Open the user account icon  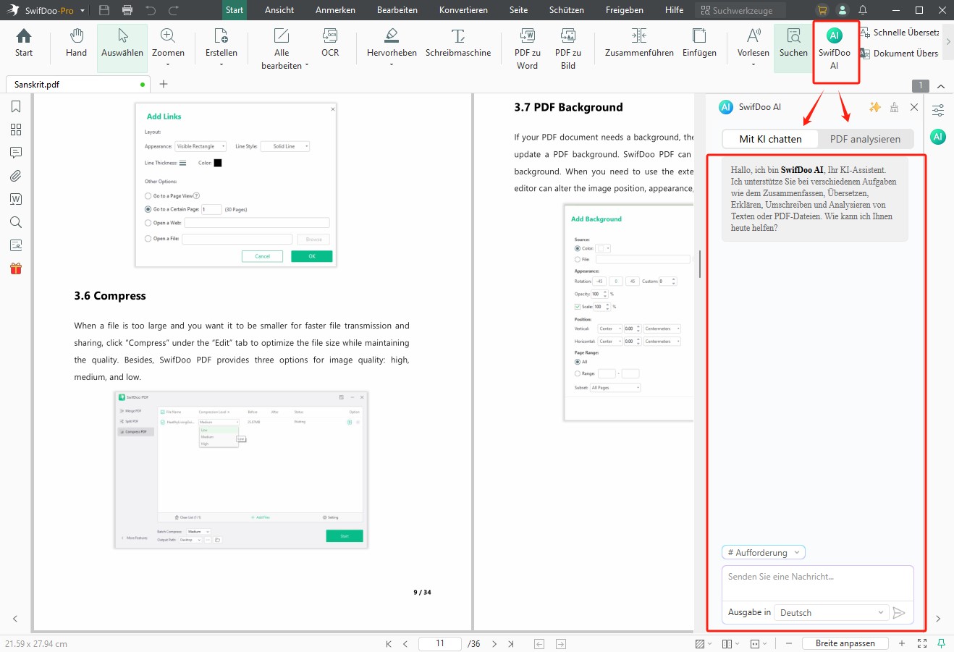coord(843,10)
